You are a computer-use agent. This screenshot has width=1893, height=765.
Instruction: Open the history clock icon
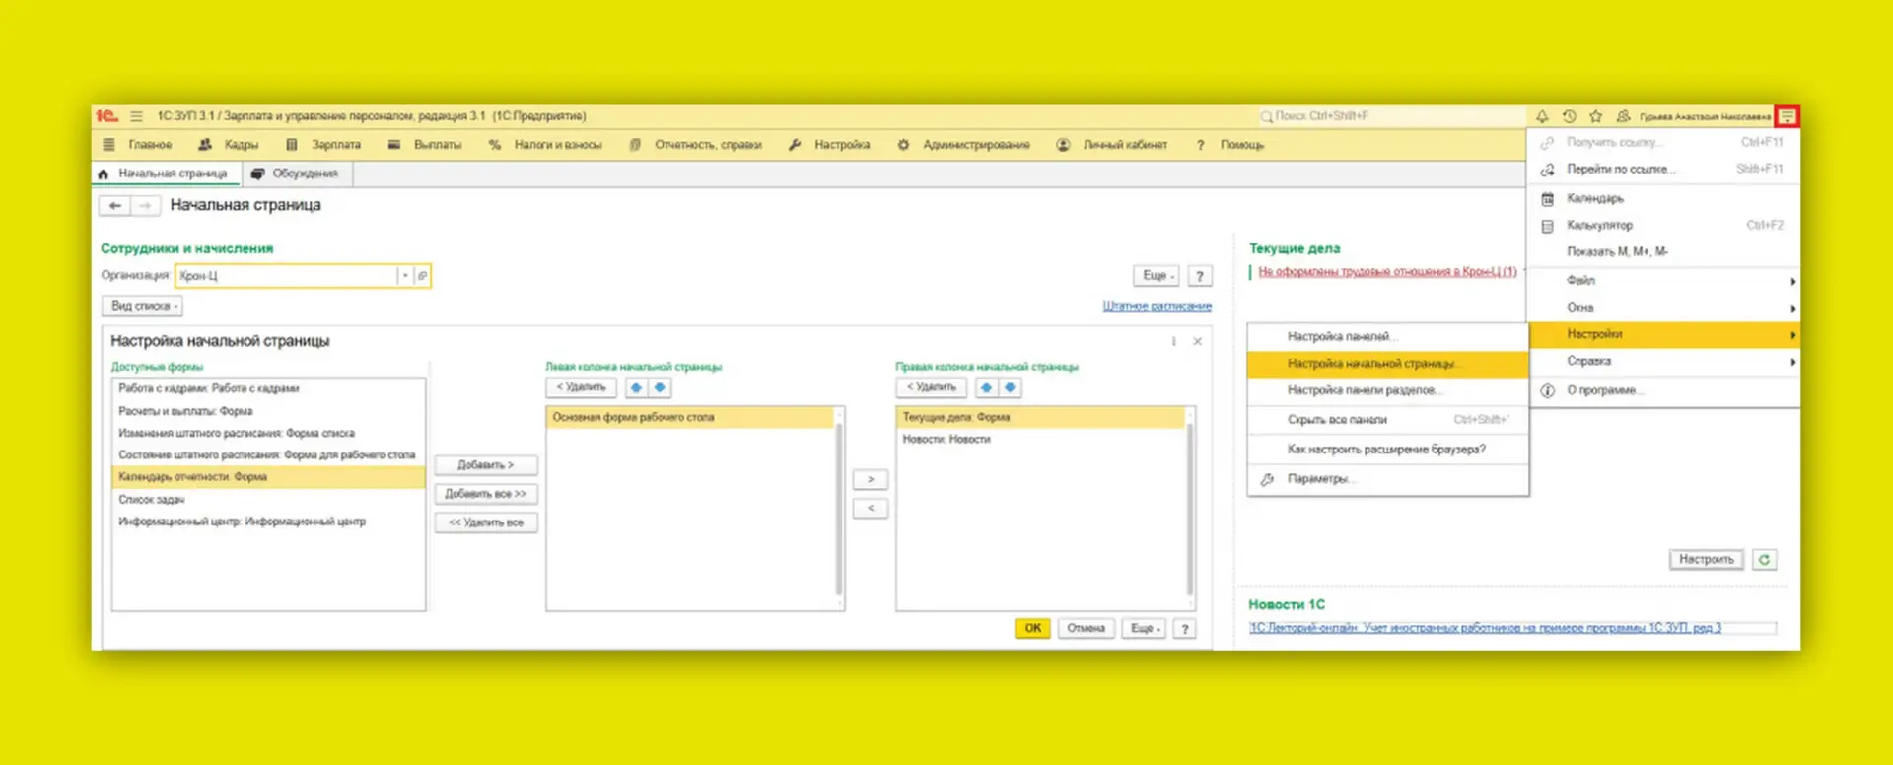pyautogui.click(x=1570, y=116)
